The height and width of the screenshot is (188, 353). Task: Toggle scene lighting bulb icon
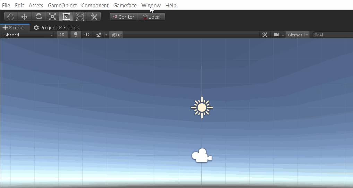point(76,35)
